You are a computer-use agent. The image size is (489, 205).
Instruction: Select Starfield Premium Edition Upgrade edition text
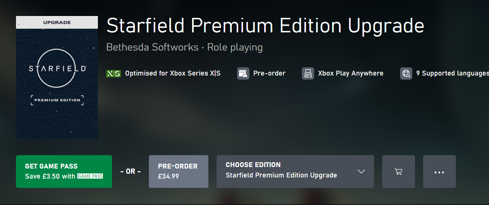pyautogui.click(x=281, y=175)
